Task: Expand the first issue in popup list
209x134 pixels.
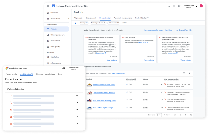Action: pyautogui.click(x=77, y=96)
